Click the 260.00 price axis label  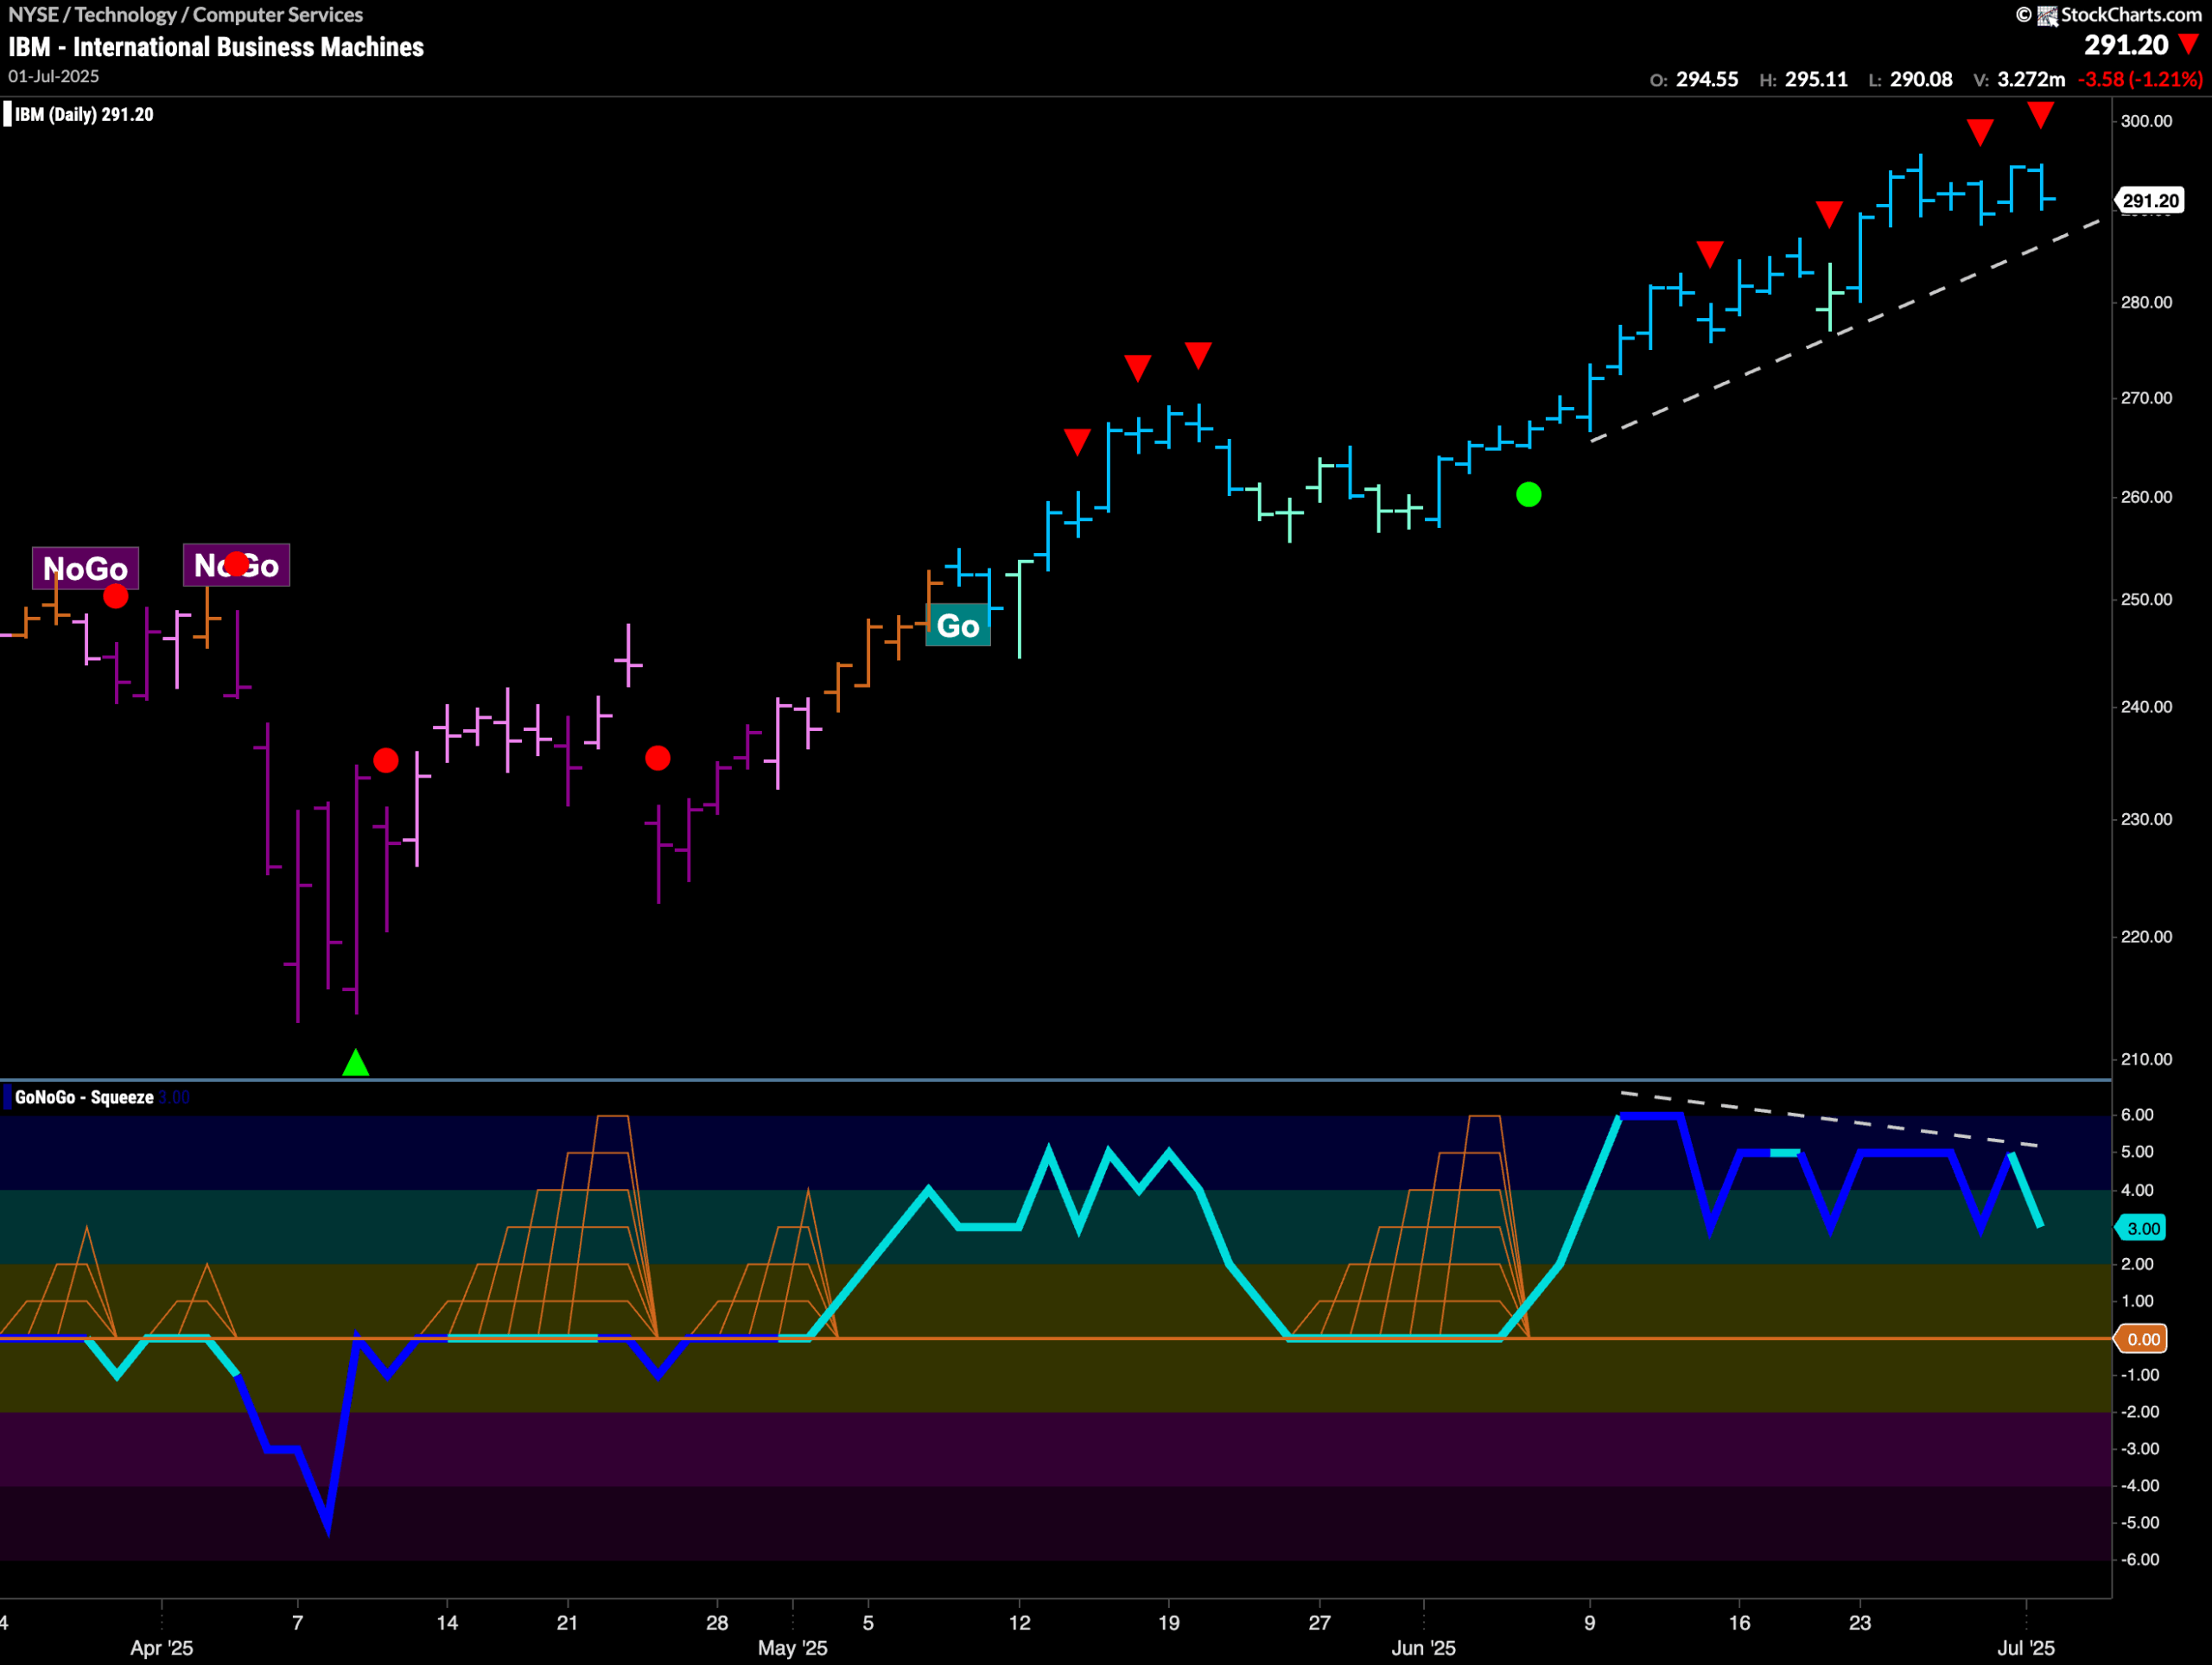[x=2147, y=497]
